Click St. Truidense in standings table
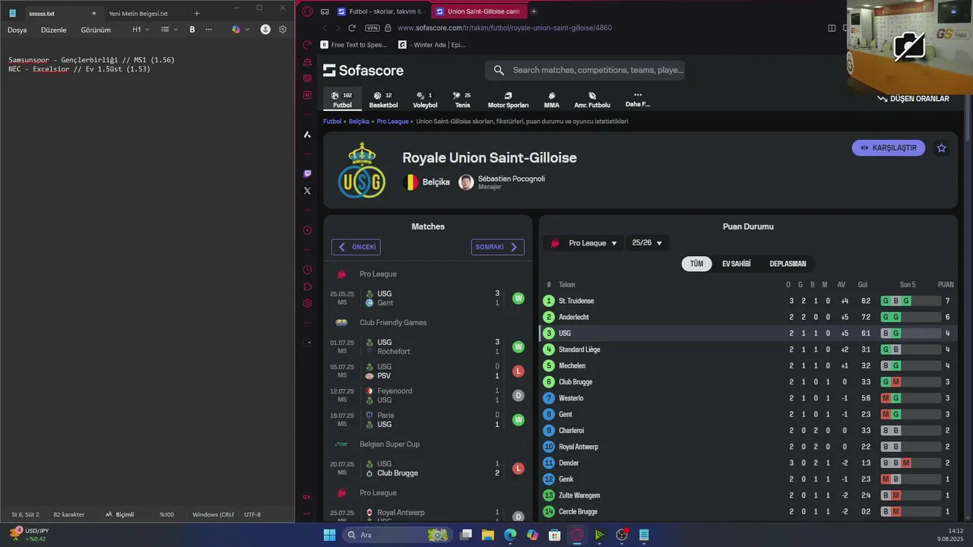973x547 pixels. (x=576, y=301)
